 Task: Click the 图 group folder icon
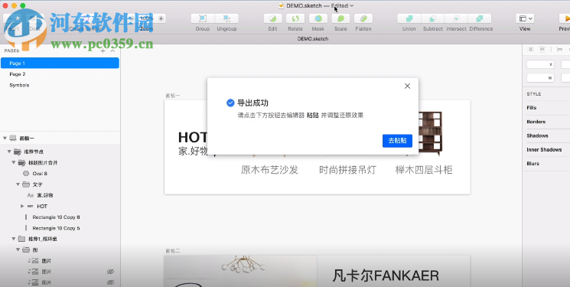[26, 250]
